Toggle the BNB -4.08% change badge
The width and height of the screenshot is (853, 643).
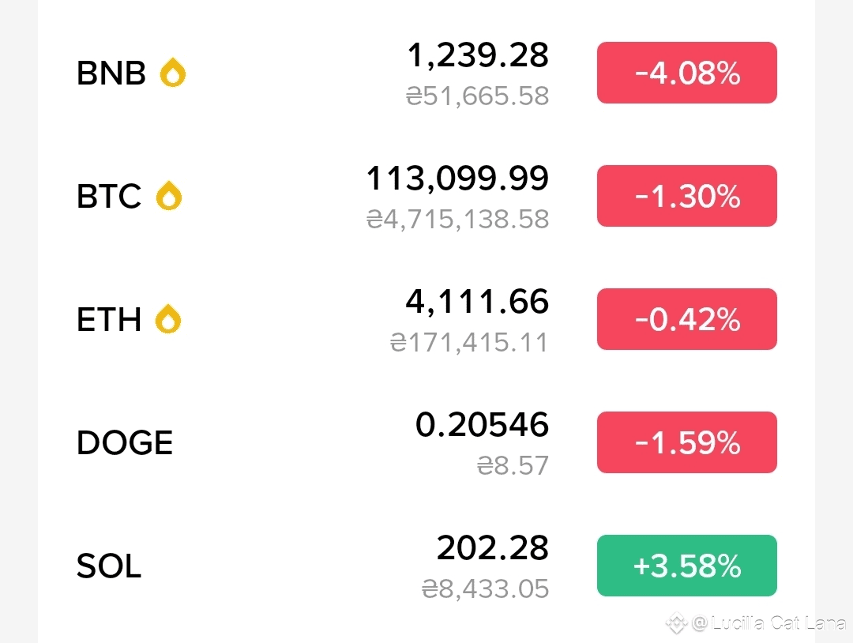[686, 73]
